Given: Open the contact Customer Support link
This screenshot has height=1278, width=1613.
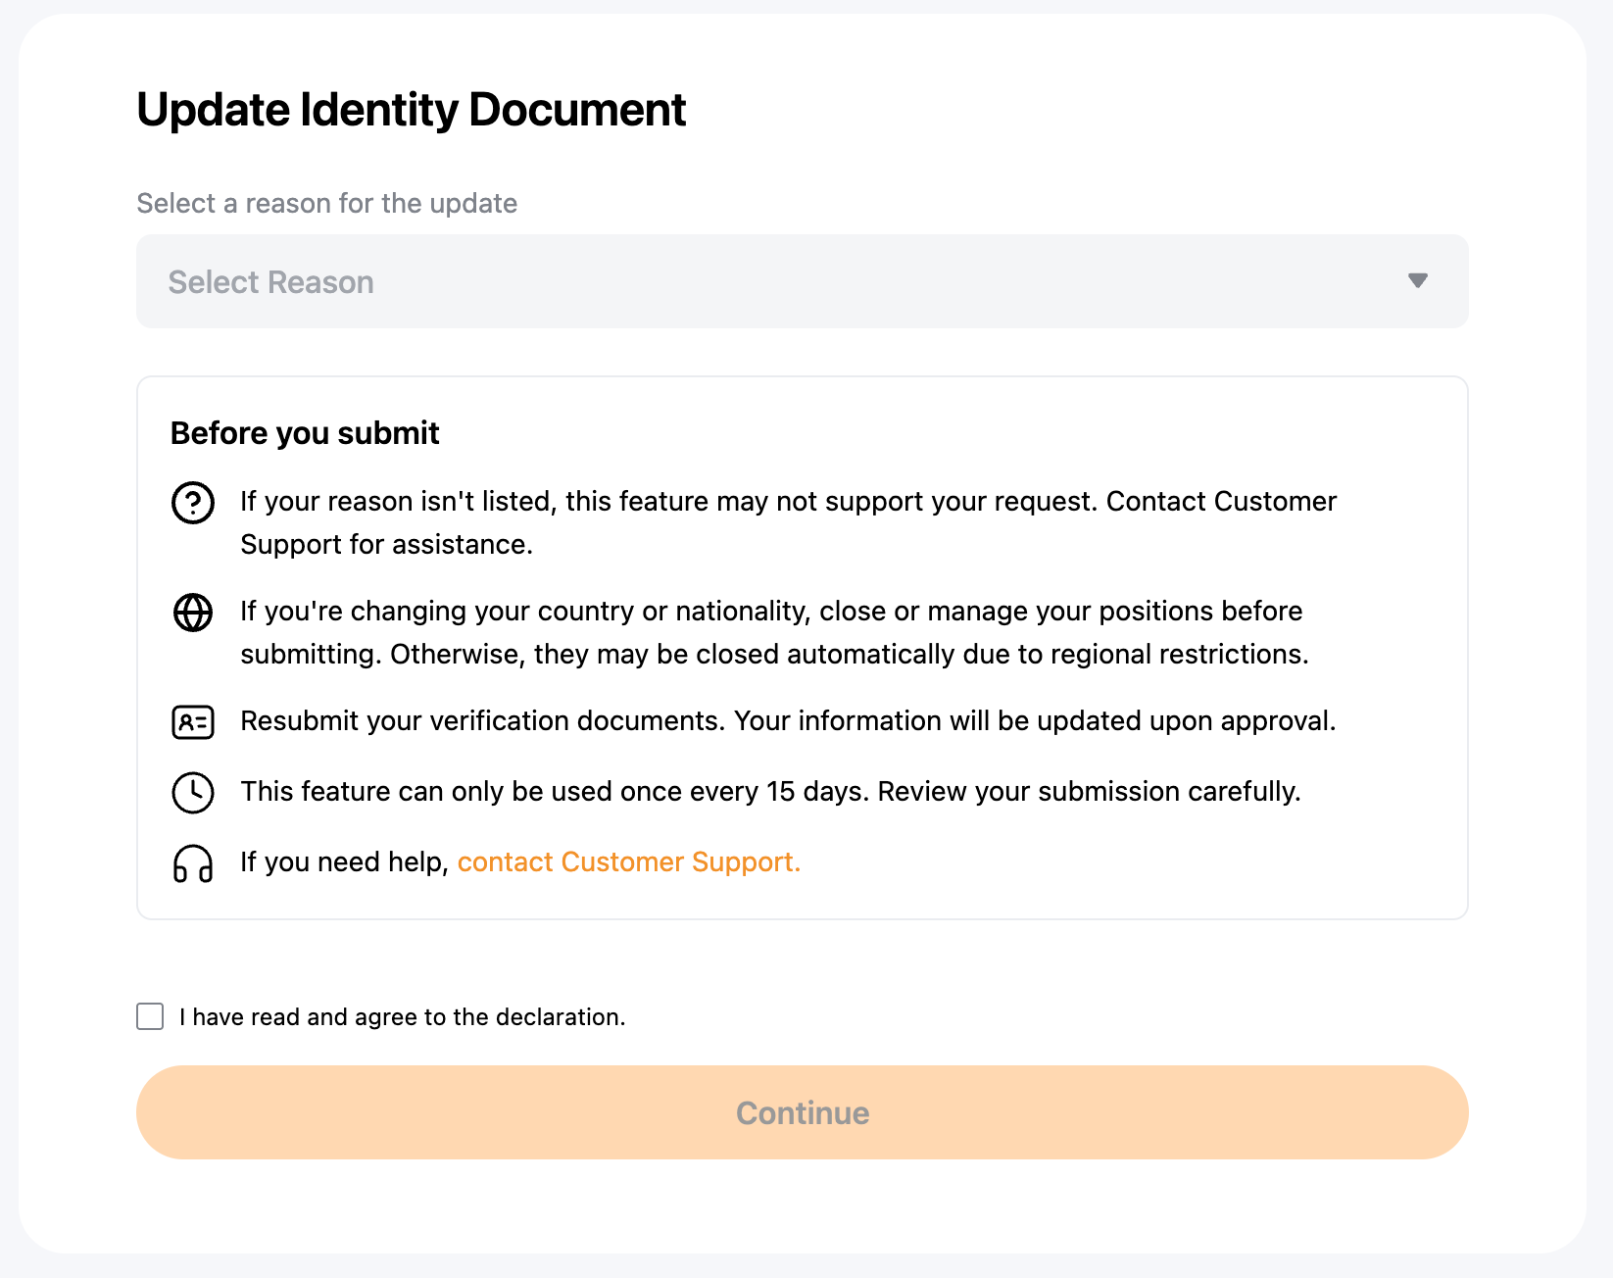Looking at the screenshot, I should pos(628,861).
